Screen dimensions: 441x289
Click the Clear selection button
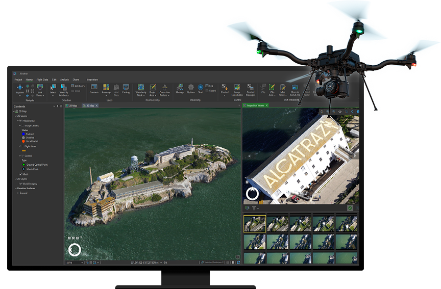tap(76, 91)
